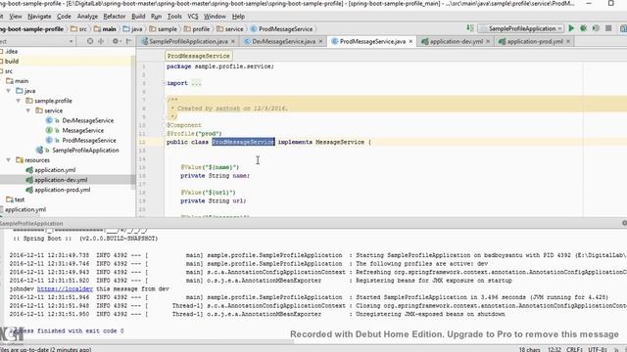Viewport: 627px width, 352px height.
Task: Switch to application-dev.yml editor tab
Action: pos(457,41)
